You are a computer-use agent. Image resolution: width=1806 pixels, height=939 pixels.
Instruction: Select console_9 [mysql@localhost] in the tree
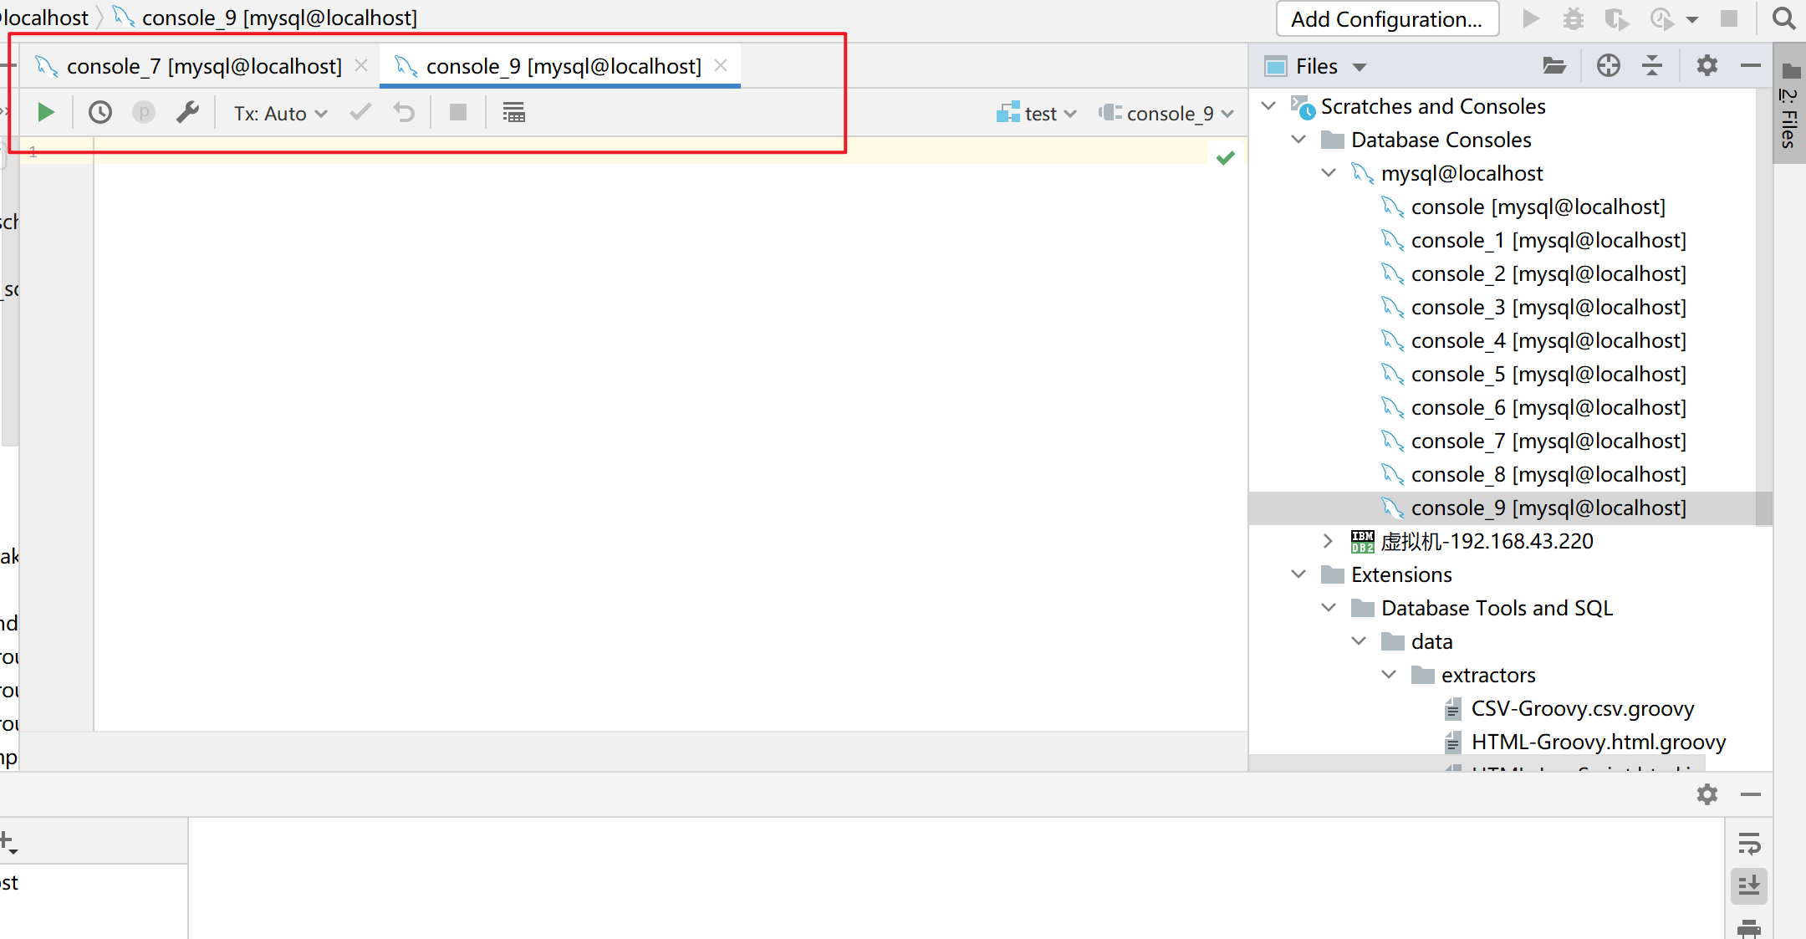click(1510, 508)
